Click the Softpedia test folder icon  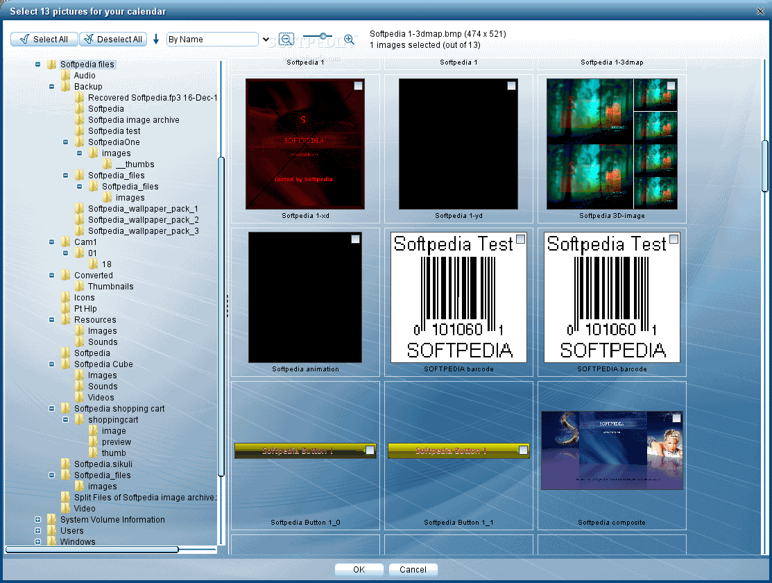tap(79, 130)
